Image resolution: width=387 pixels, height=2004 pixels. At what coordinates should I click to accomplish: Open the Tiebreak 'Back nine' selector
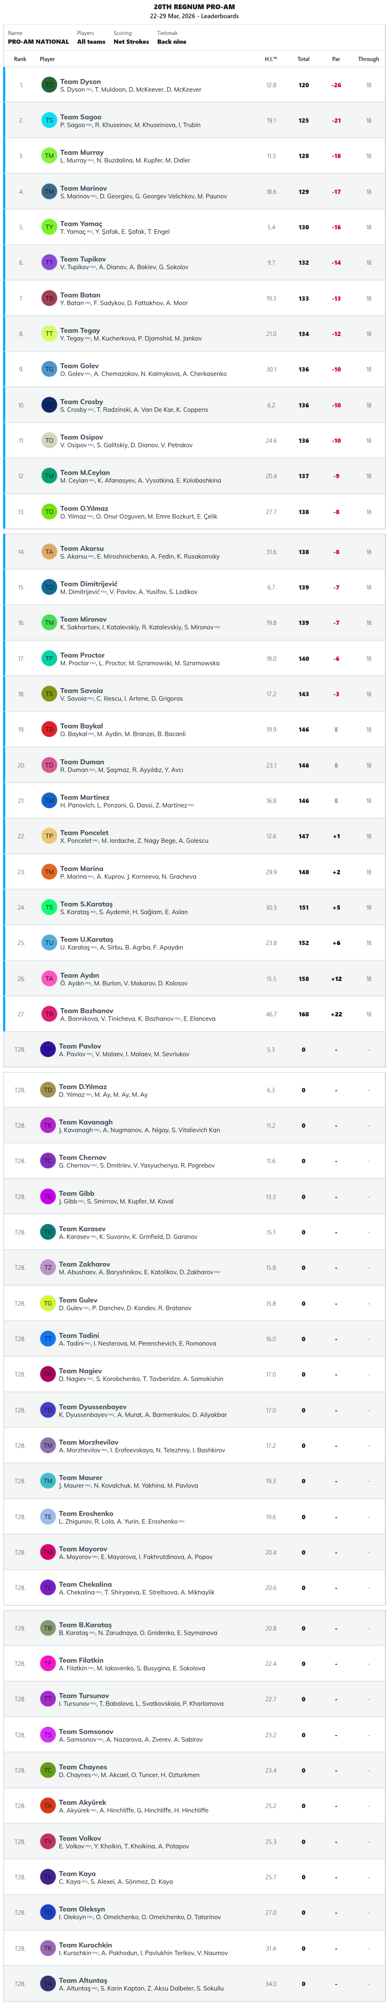pyautogui.click(x=171, y=42)
